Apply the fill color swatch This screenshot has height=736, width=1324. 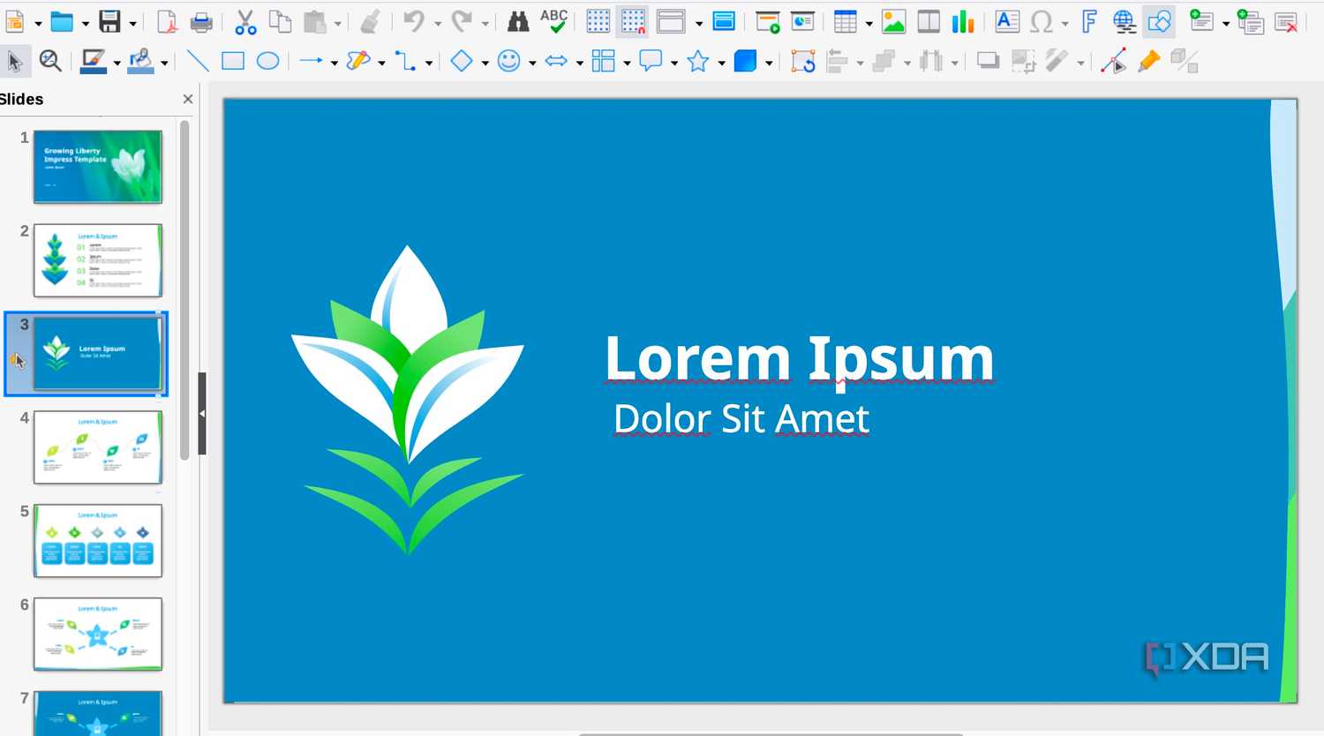(140, 61)
